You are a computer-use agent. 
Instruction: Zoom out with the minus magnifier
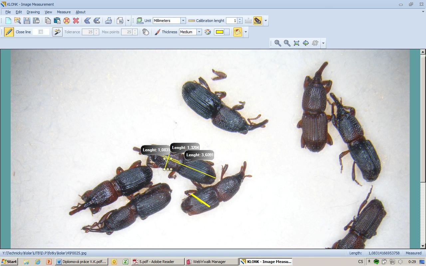(x=287, y=43)
